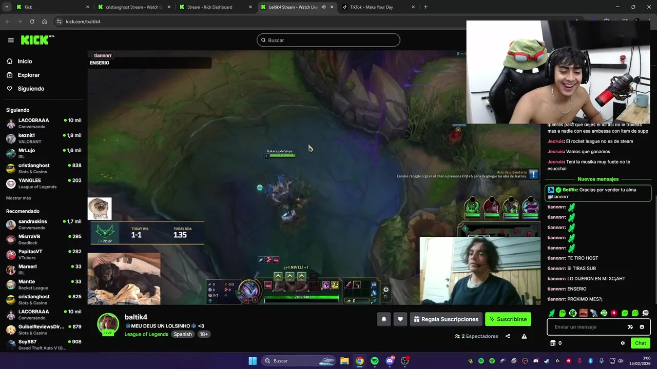Expand Mostrar más under Siguiendo
657x369 pixels.
[18, 198]
